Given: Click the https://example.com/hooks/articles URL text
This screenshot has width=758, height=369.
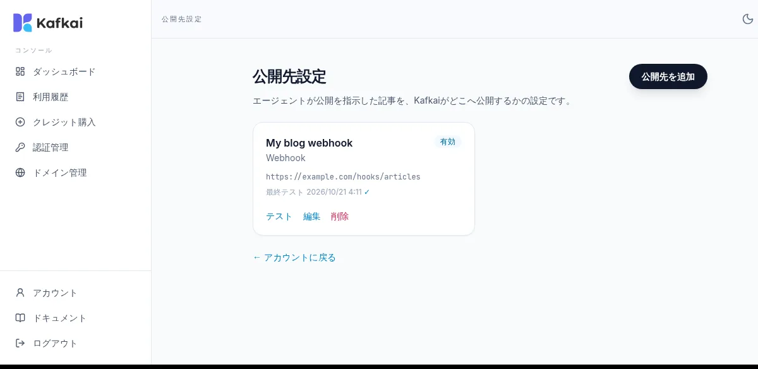Looking at the screenshot, I should pyautogui.click(x=343, y=176).
